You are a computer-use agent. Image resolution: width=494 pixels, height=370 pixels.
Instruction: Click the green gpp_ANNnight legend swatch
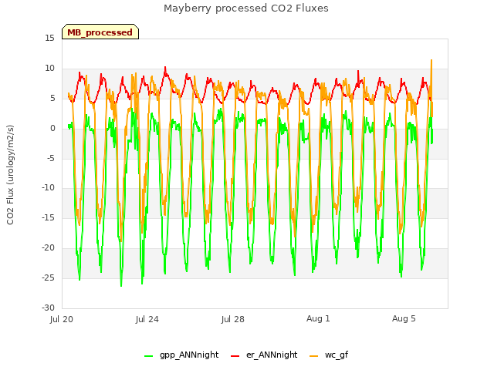(x=148, y=356)
